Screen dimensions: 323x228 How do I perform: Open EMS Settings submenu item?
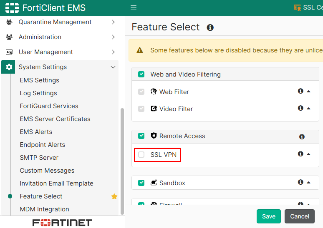[x=39, y=80]
